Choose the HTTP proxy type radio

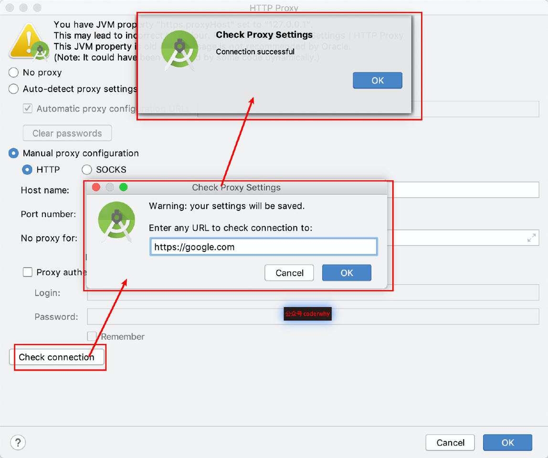point(27,169)
